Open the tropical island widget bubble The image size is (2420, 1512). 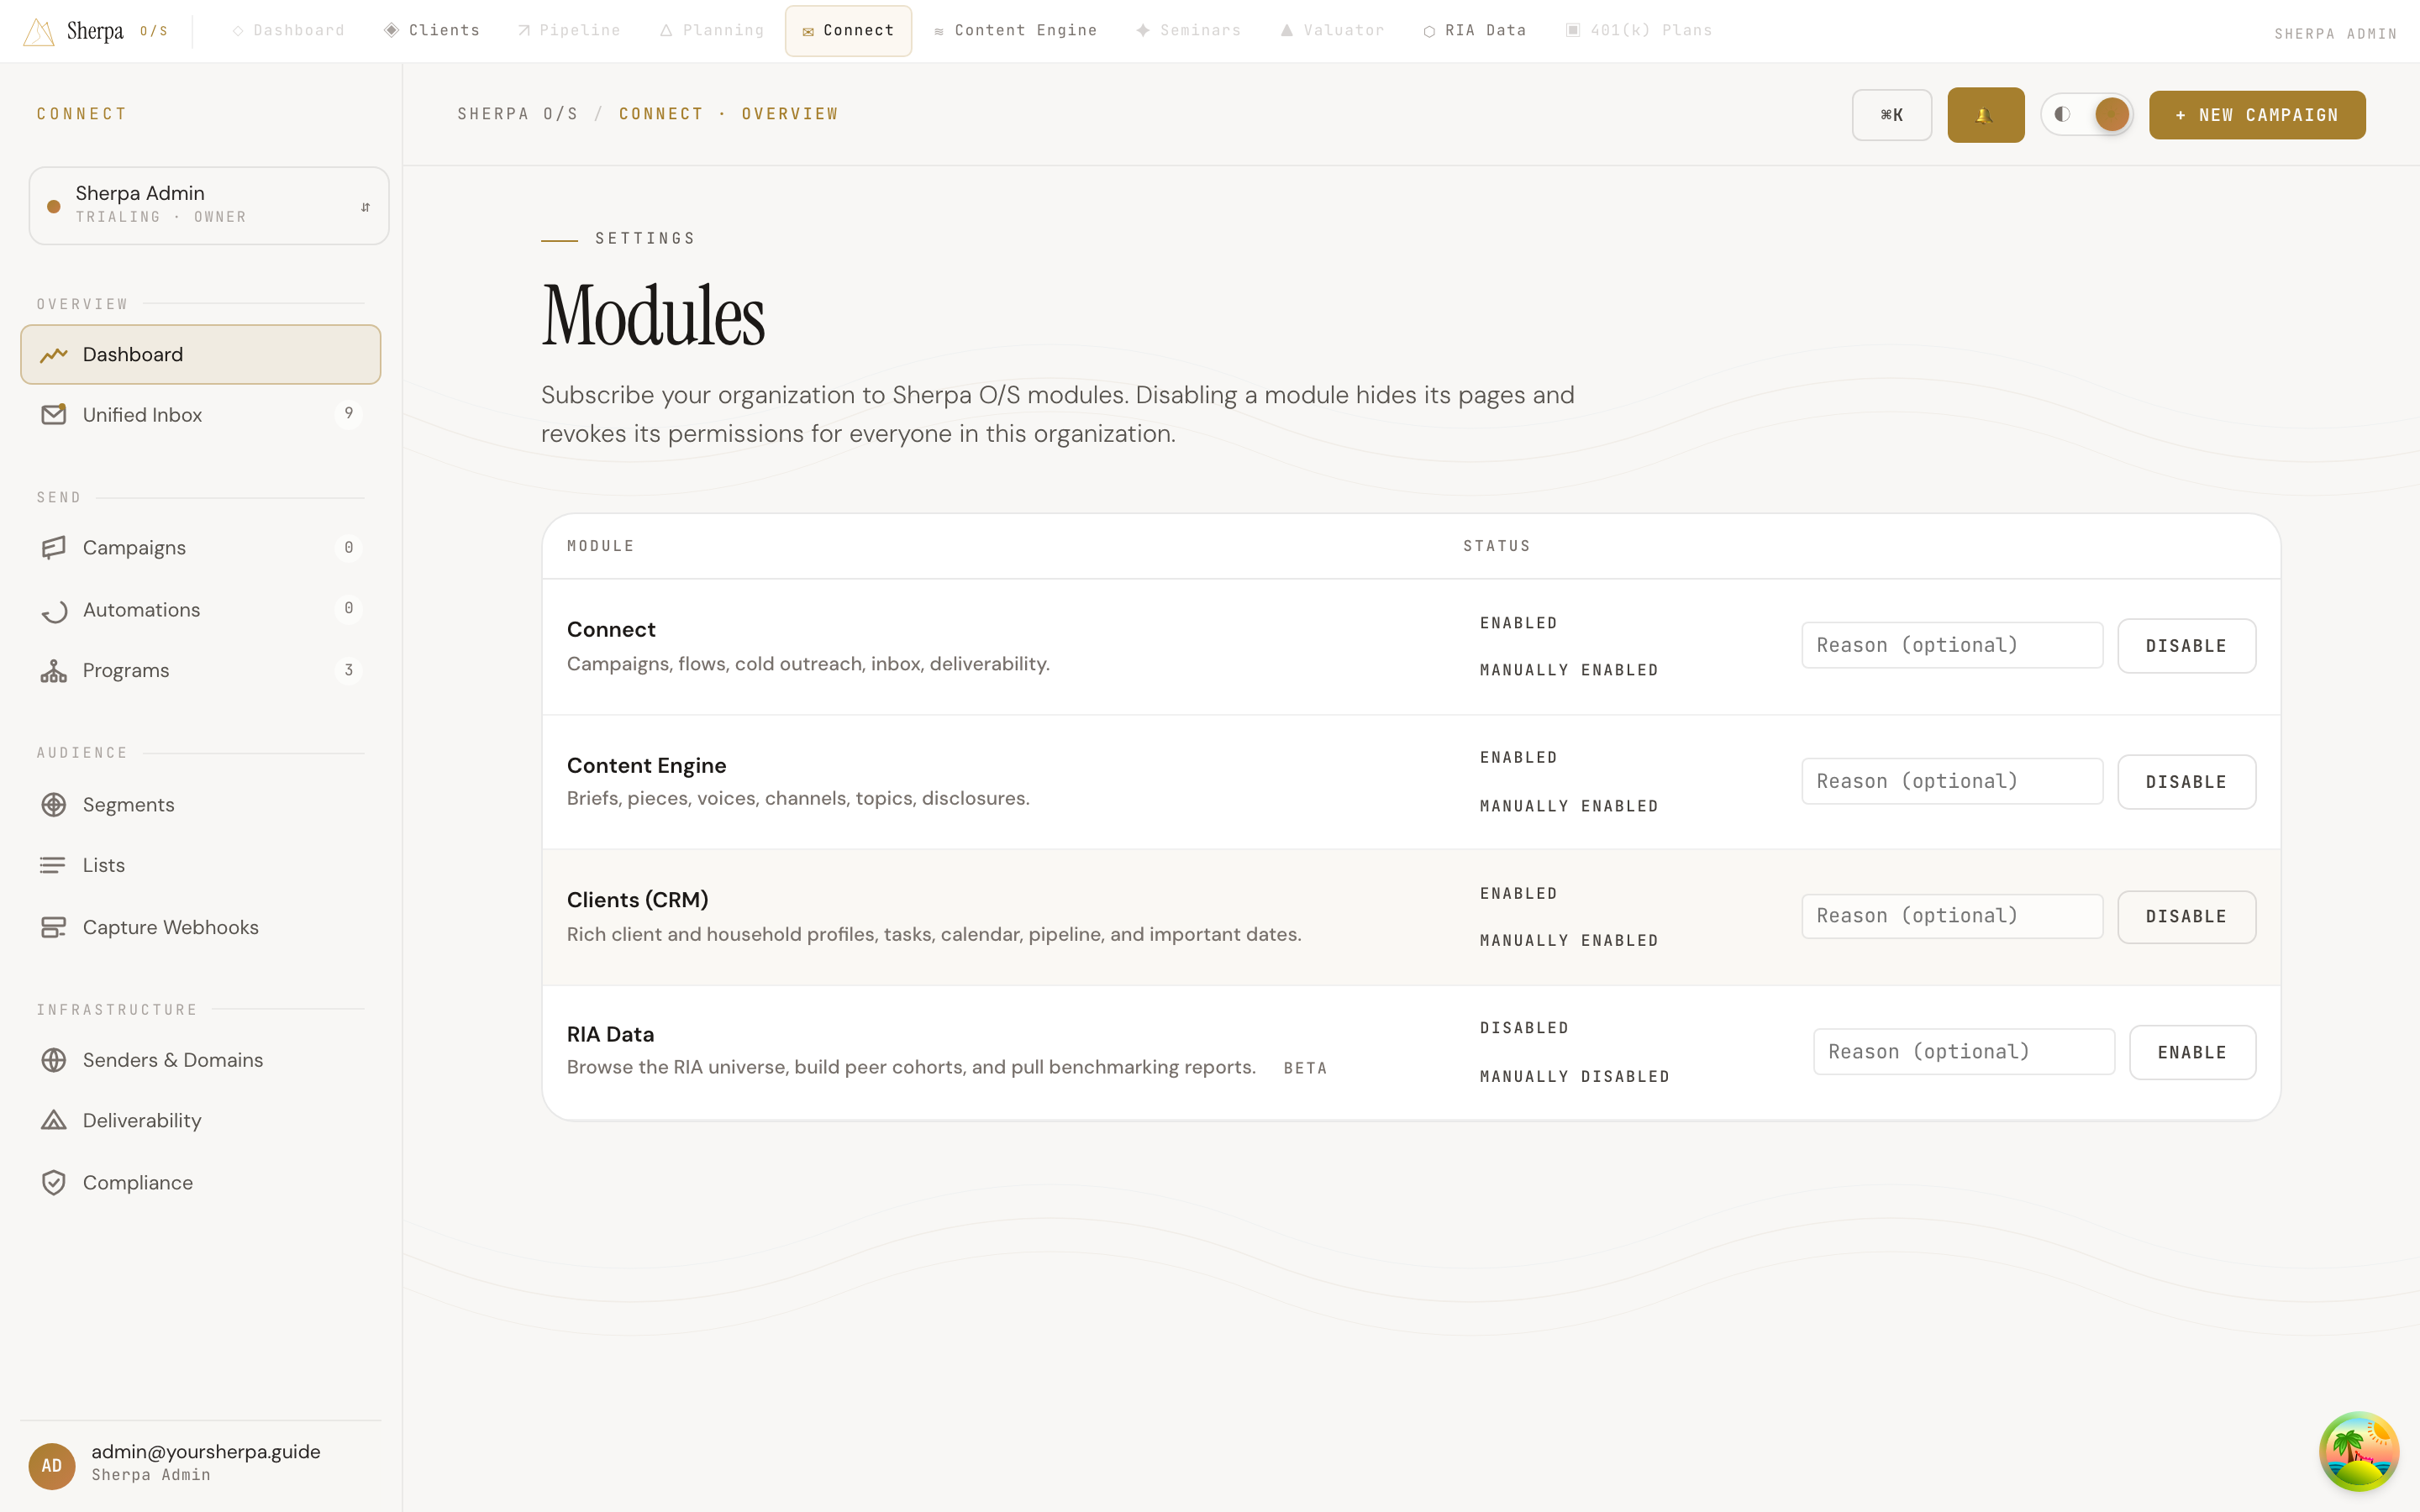tap(2359, 1451)
